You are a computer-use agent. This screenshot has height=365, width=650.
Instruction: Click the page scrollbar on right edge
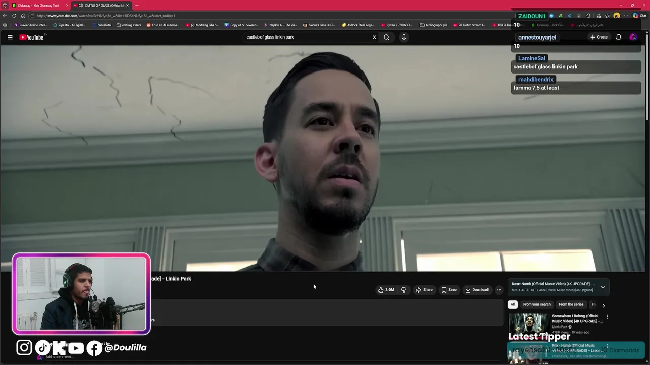(647, 76)
